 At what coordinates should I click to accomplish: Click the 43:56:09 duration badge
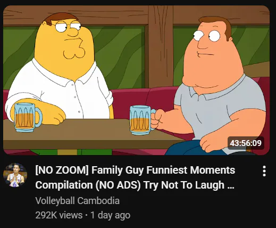[x=246, y=143]
